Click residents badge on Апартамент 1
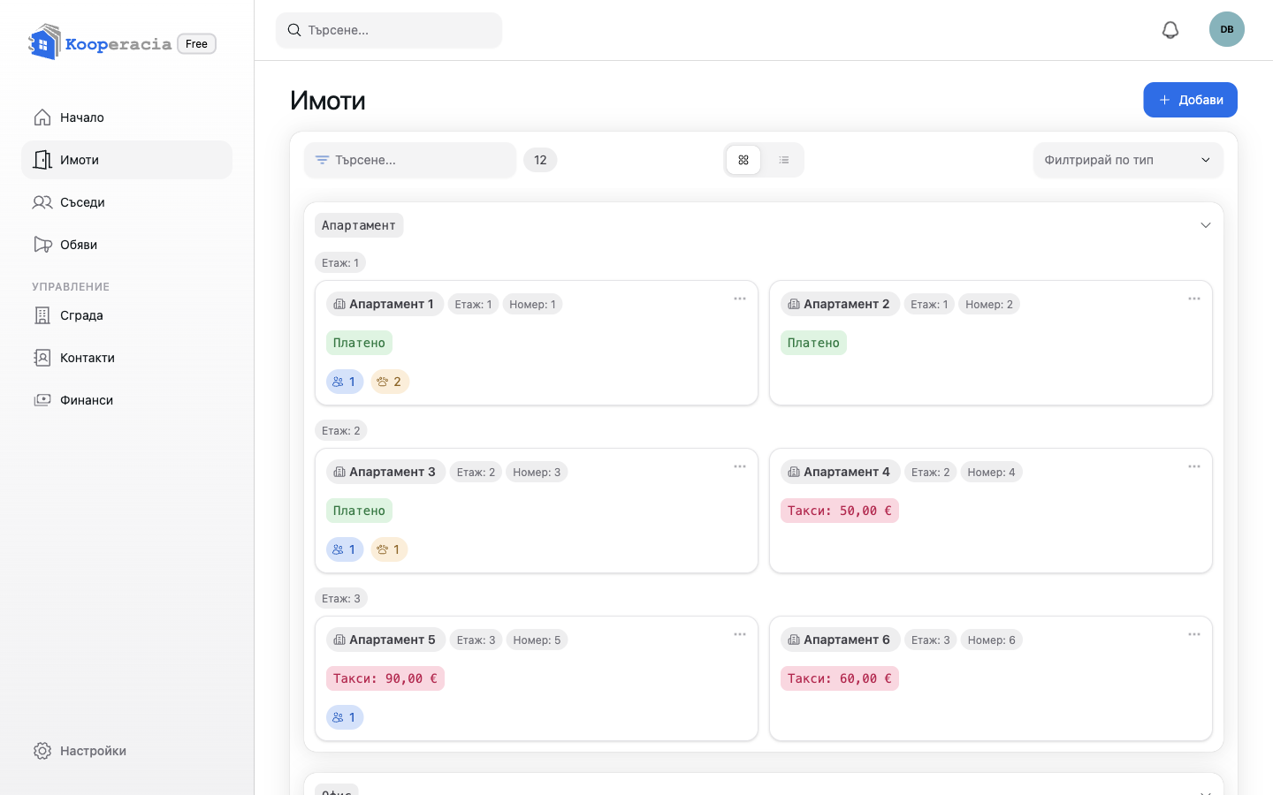1273x795 pixels. coord(345,382)
